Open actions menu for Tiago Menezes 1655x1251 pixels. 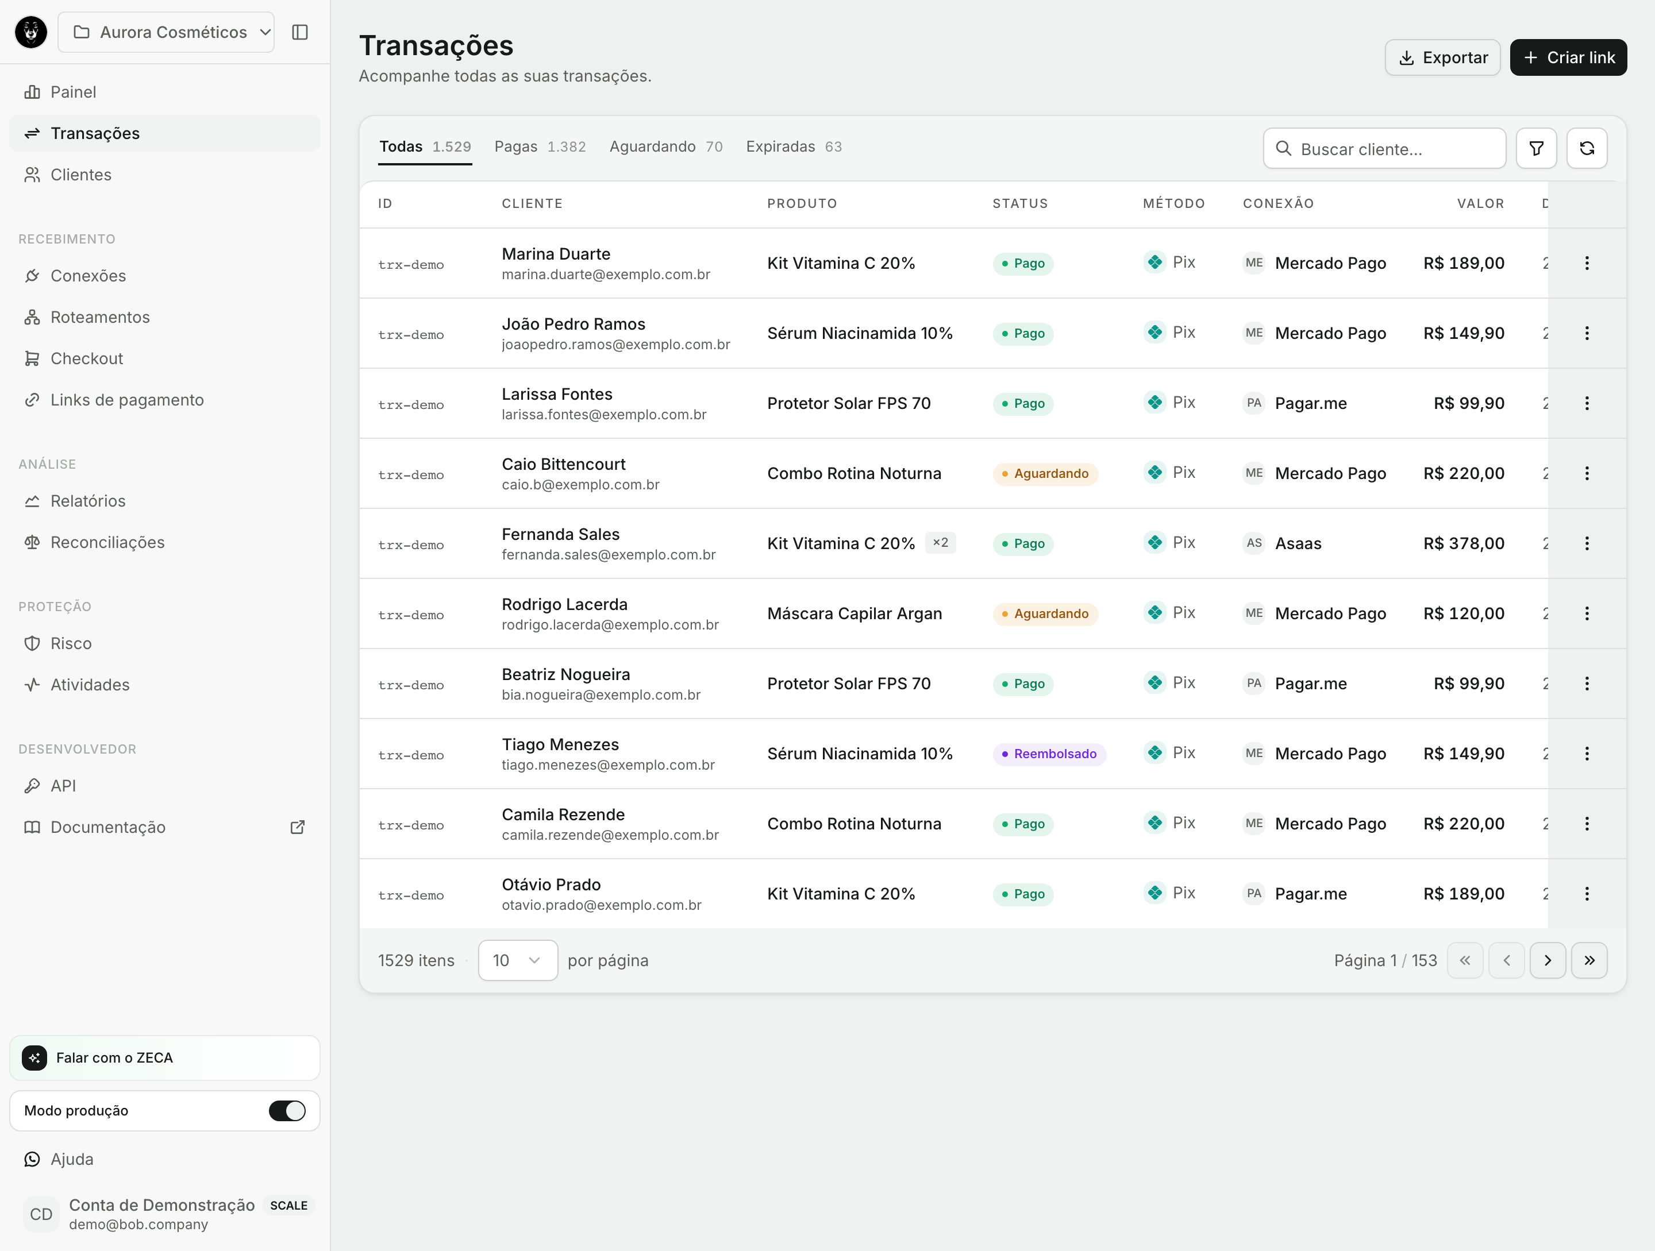click(1586, 754)
